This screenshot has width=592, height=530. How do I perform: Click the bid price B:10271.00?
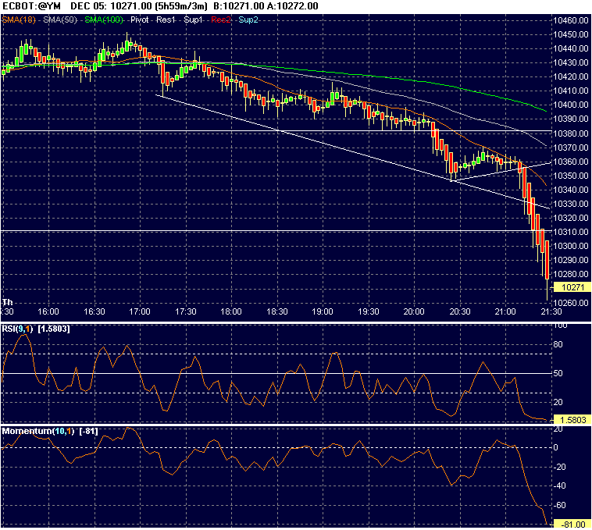(x=239, y=6)
